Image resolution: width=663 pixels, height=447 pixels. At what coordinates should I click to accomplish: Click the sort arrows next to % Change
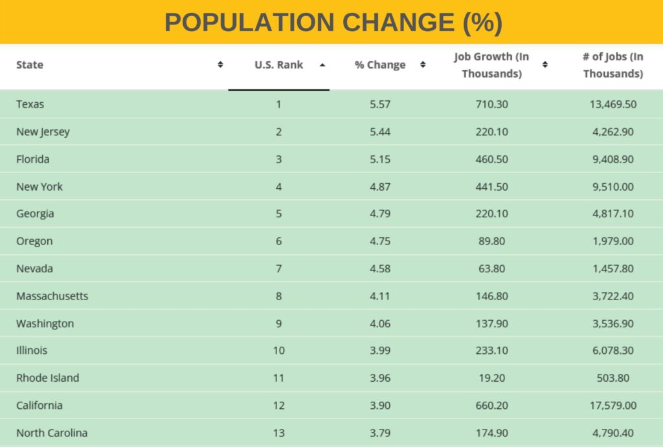tap(423, 65)
